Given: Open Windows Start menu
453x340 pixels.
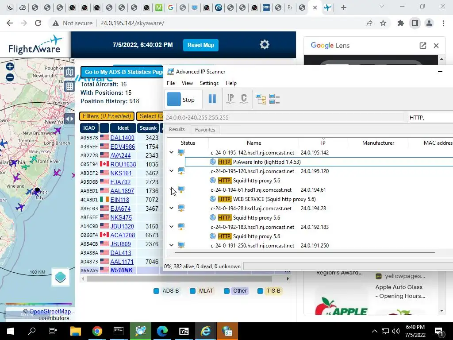Looking at the screenshot, I should click(11, 331).
